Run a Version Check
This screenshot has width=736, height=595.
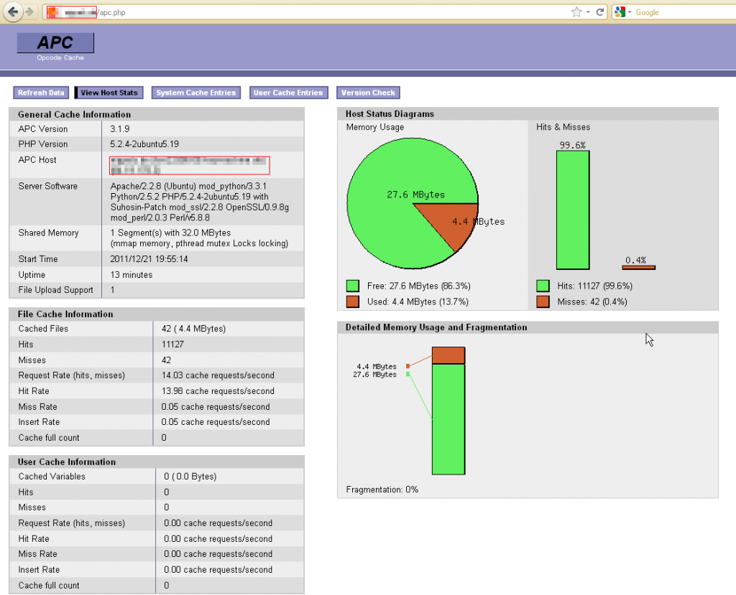click(367, 93)
